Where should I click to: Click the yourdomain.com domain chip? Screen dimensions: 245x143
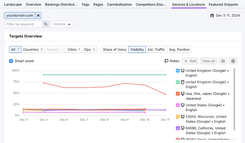tap(20, 15)
